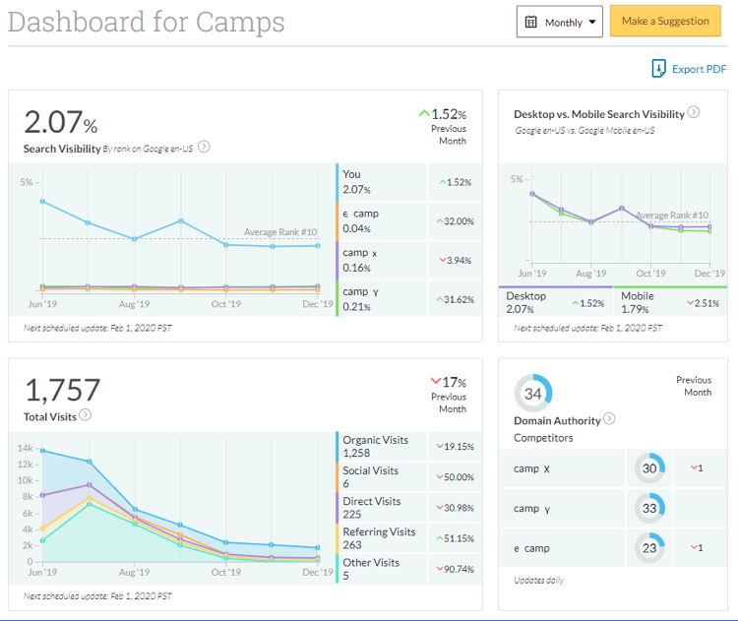Viewport: 738px width, 621px height.
Task: Click the Domain Authority 34 donut gauge
Action: pos(532,394)
